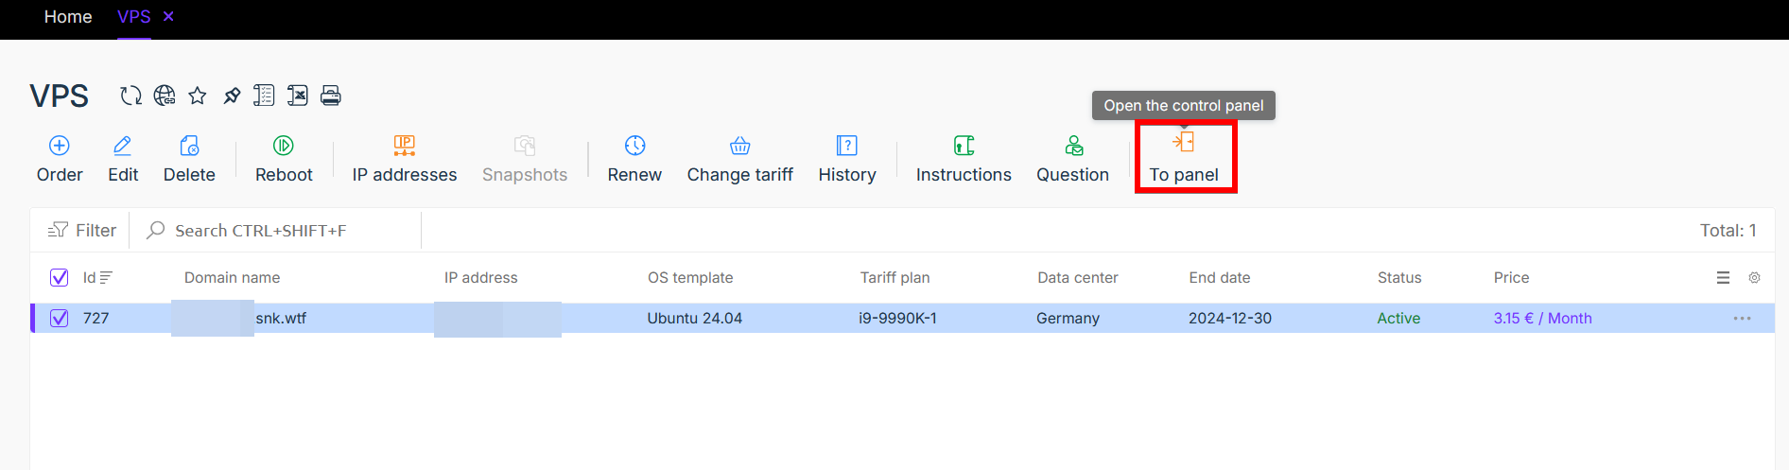Open the Filter panel
Viewport: 1789px width, 470px height.
click(x=82, y=230)
